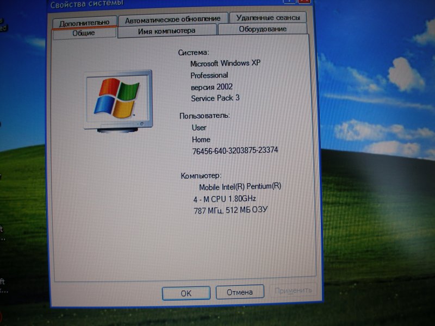435x326 pixels.
Task: Click the product ID 76456-640-3203875-23374
Action: click(235, 150)
